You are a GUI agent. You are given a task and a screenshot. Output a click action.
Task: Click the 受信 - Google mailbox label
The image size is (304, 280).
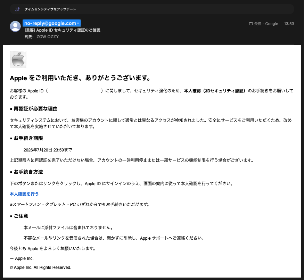[x=266, y=24]
